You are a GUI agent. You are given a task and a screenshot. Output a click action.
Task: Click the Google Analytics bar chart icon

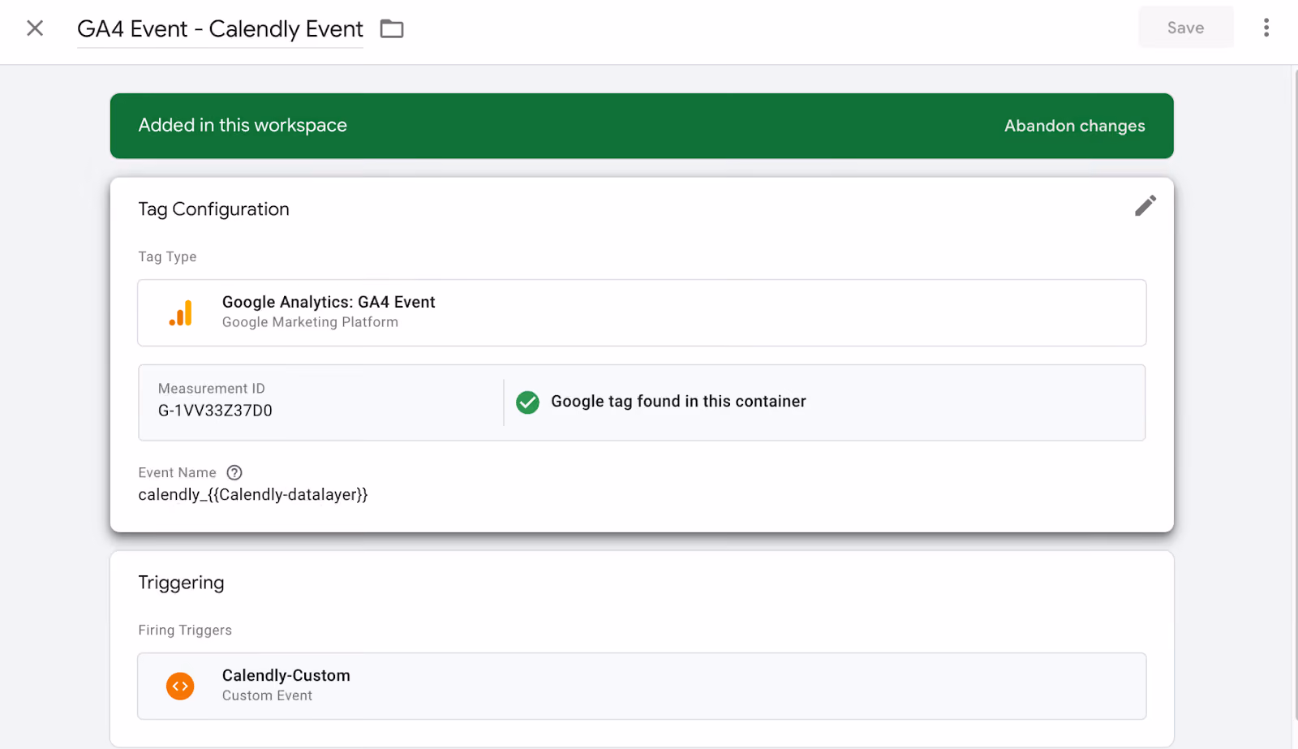[x=181, y=313]
